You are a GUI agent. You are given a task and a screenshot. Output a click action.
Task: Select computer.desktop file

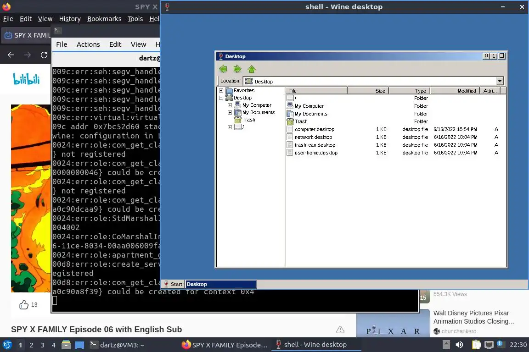[x=315, y=129]
